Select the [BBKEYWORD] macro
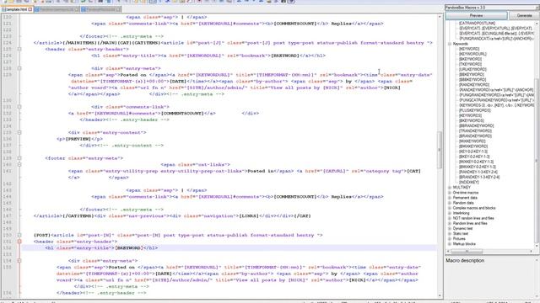 pos(472,75)
